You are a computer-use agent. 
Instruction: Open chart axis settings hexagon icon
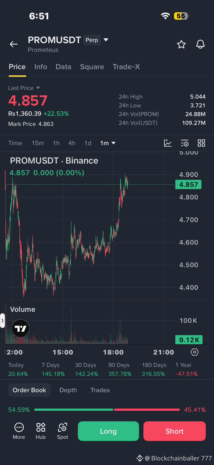click(195, 352)
